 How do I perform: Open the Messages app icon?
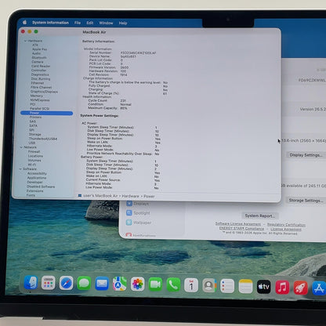coord(84,283)
